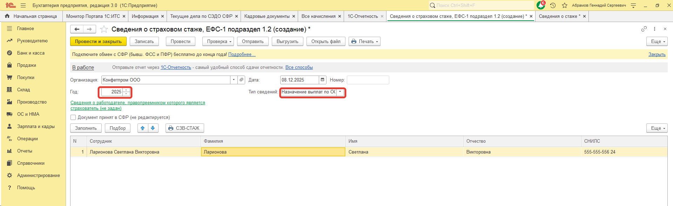Screen dimensions: 673x206
Task: Move row up with blue arrow
Action: (143, 128)
